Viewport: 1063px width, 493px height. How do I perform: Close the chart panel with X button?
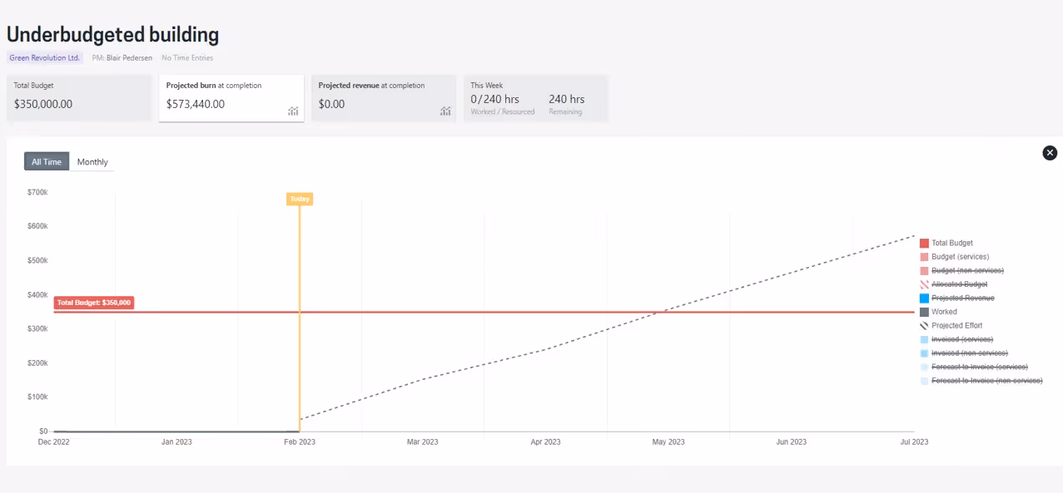pos(1050,153)
